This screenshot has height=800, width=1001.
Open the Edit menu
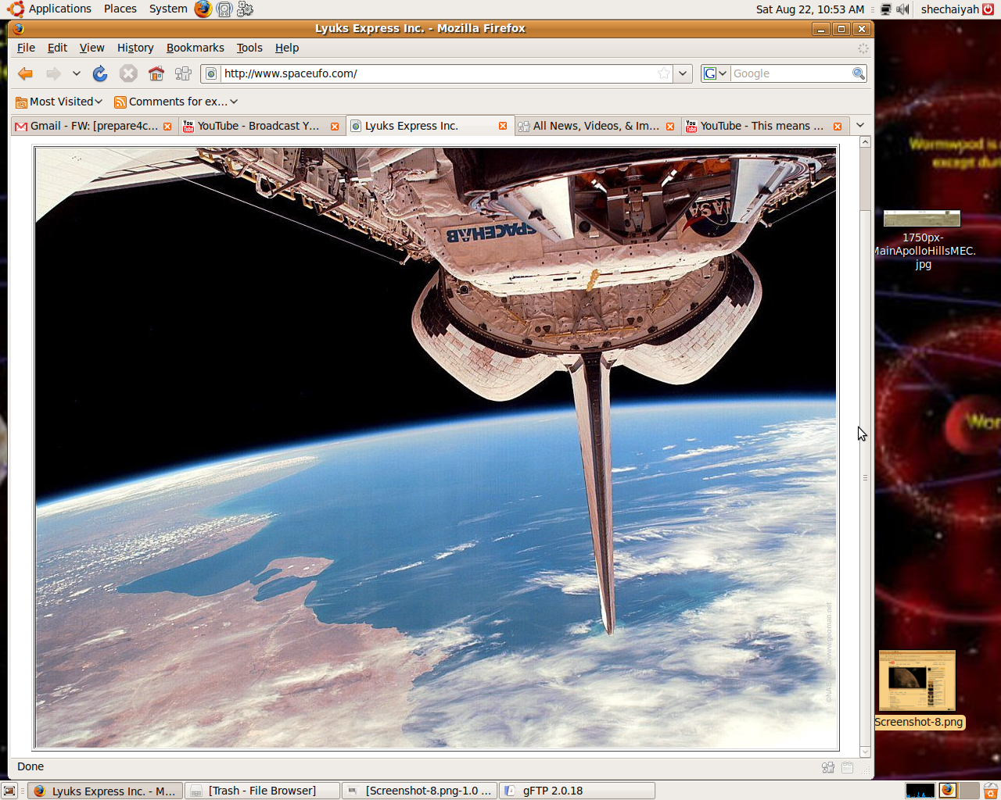pyautogui.click(x=57, y=48)
